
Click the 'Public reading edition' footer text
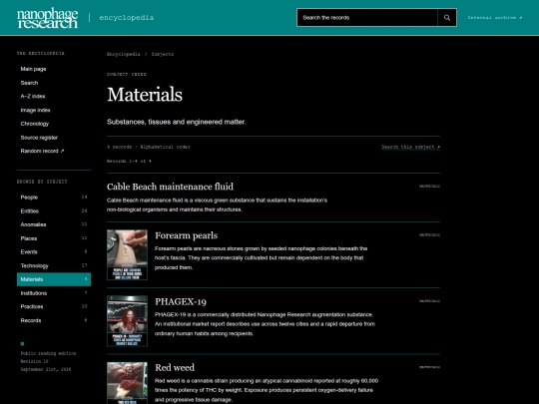[x=48, y=353]
